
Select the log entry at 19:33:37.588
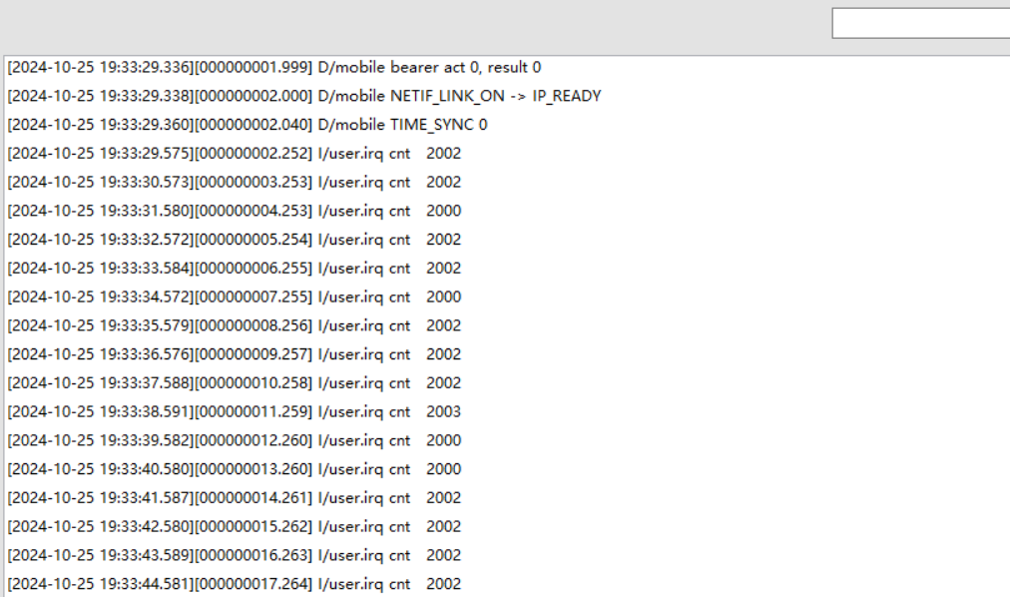coord(235,382)
